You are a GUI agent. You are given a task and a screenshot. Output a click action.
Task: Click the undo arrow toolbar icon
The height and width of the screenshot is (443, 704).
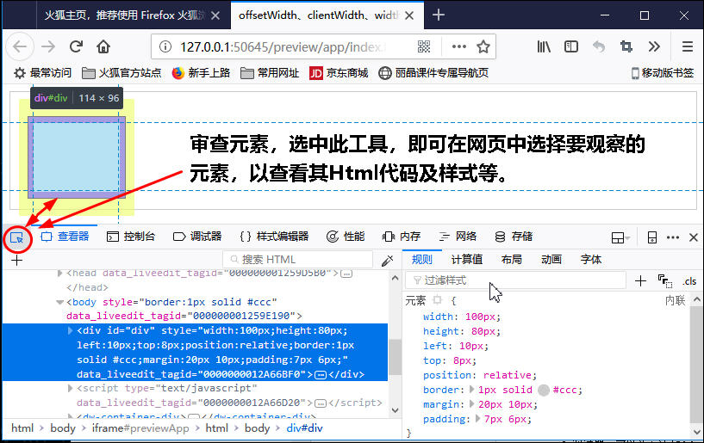click(x=599, y=46)
